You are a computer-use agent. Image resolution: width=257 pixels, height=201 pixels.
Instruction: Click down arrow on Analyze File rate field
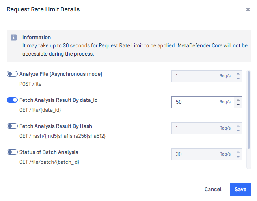coord(238,79)
